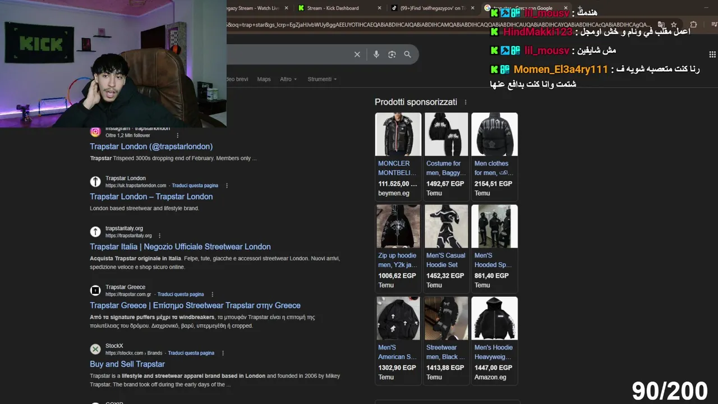718x404 pixels.
Task: Click the 1447,00 EGP price
Action: tap(493, 368)
